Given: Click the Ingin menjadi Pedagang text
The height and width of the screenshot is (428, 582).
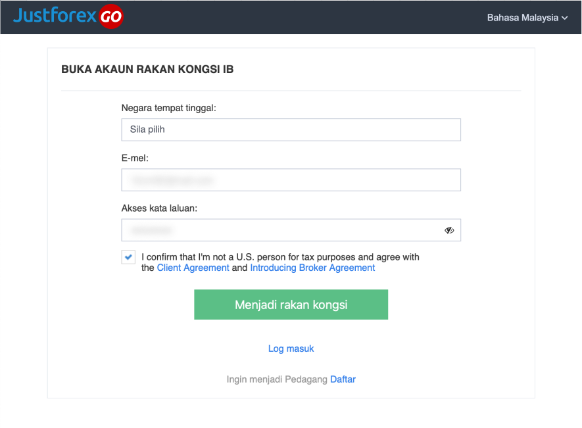Looking at the screenshot, I should [x=277, y=379].
